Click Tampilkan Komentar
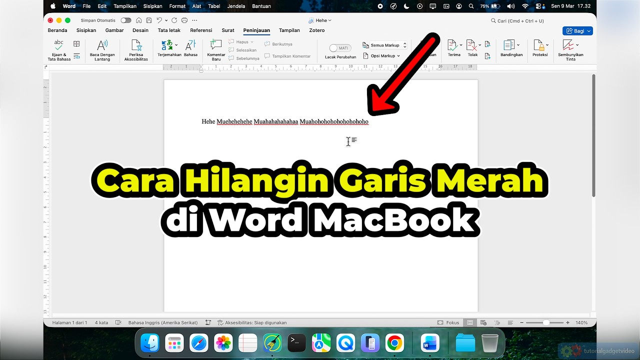 (x=287, y=56)
